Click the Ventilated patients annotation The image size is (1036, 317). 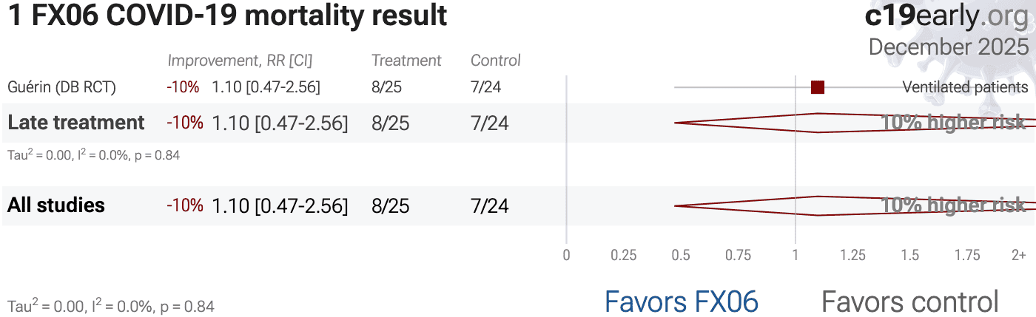pyautogui.click(x=965, y=87)
